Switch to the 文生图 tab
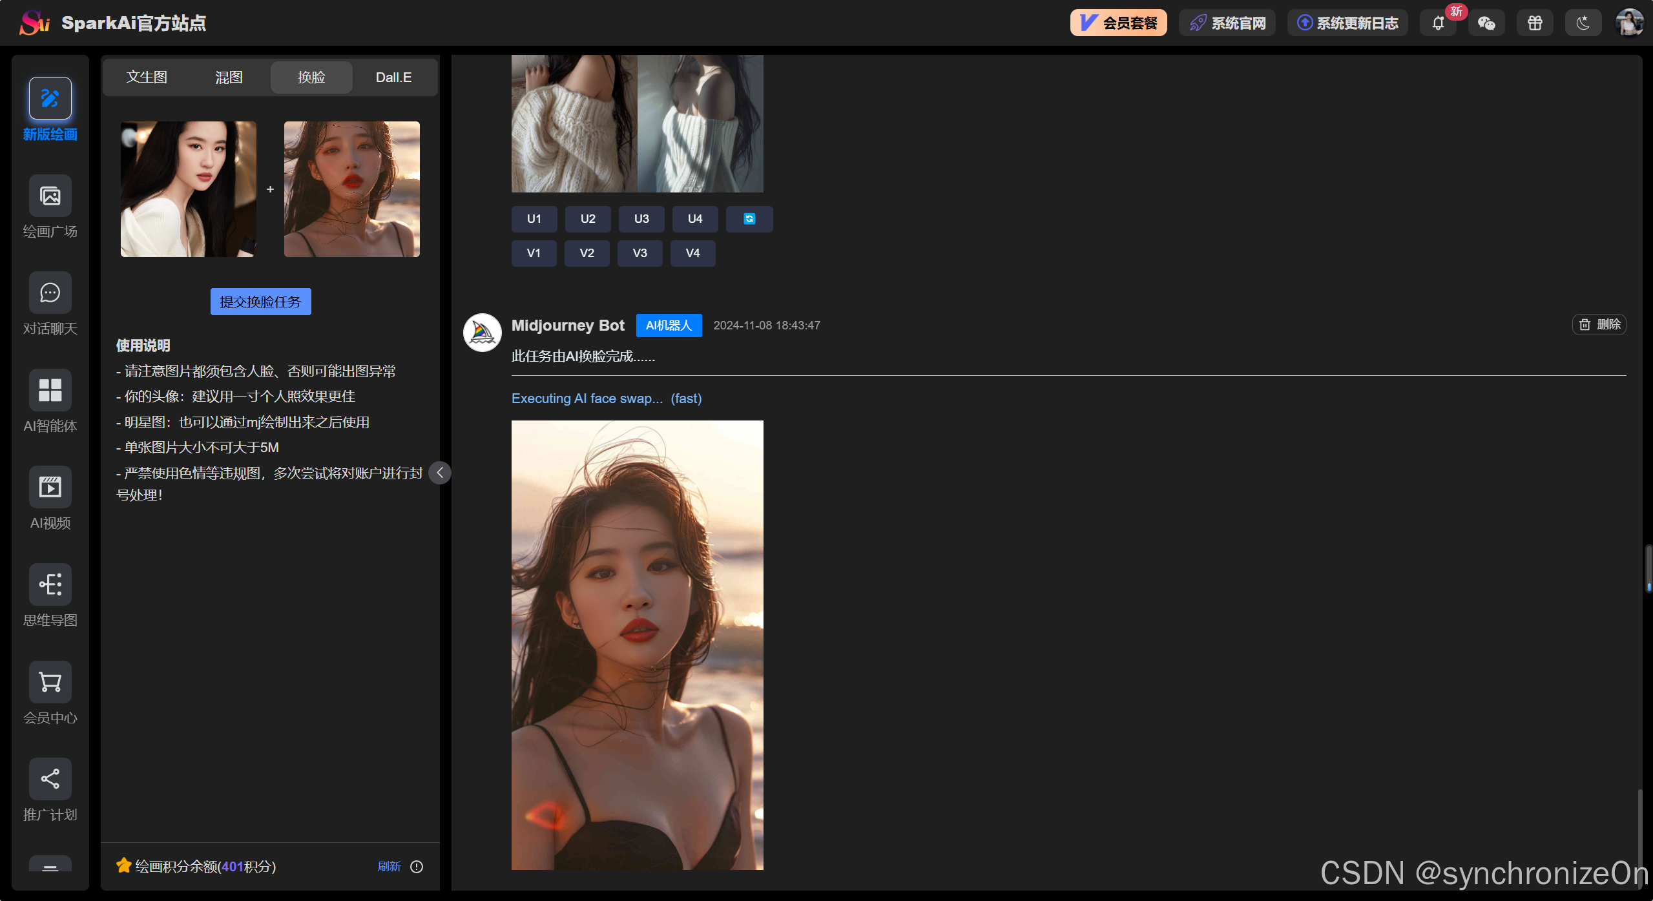 [x=147, y=78]
